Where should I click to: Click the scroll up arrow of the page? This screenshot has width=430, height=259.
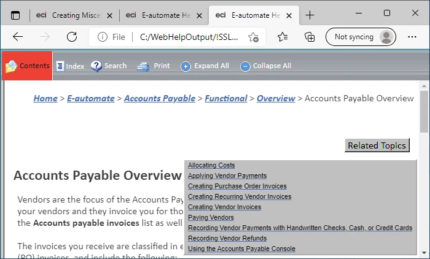point(424,86)
